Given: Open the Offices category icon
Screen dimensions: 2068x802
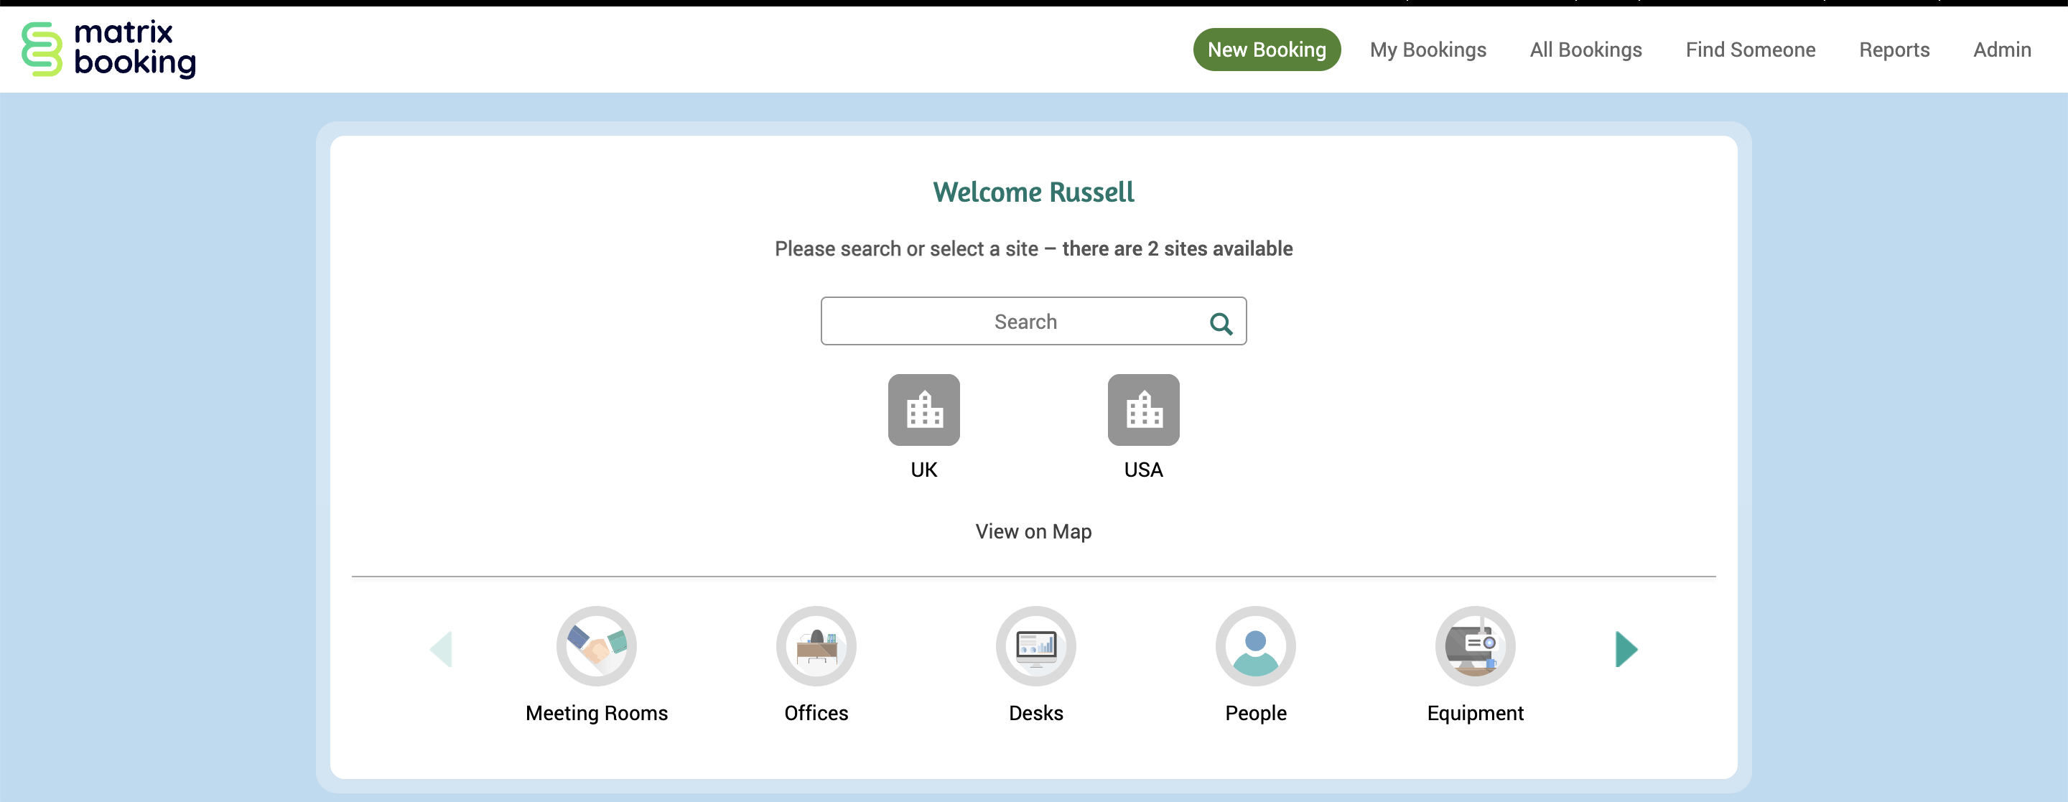Looking at the screenshot, I should (x=816, y=645).
